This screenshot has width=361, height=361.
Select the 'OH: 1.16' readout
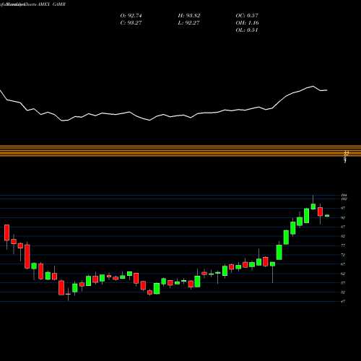point(247,23)
